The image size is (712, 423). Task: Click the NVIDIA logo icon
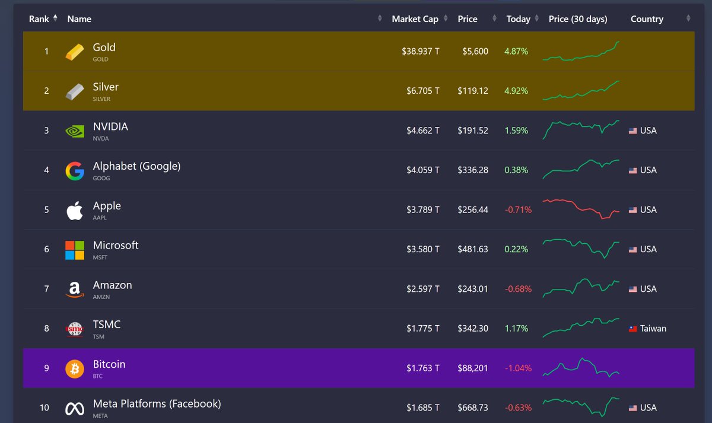[x=75, y=131]
